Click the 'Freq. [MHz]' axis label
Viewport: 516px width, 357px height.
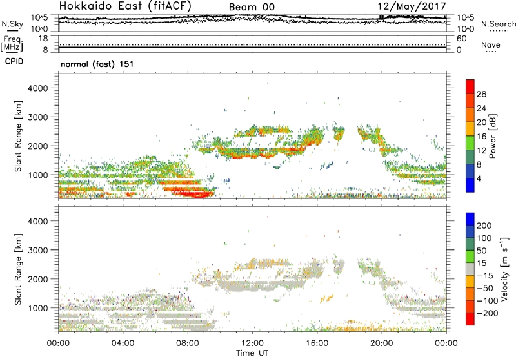(x=12, y=43)
